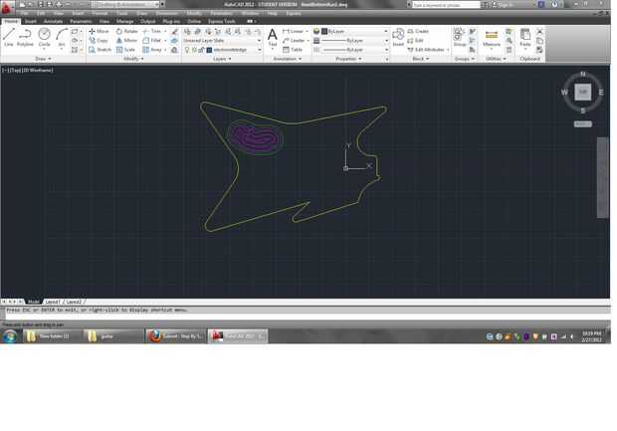
Task: Click the keyword search input field
Action: click(446, 5)
